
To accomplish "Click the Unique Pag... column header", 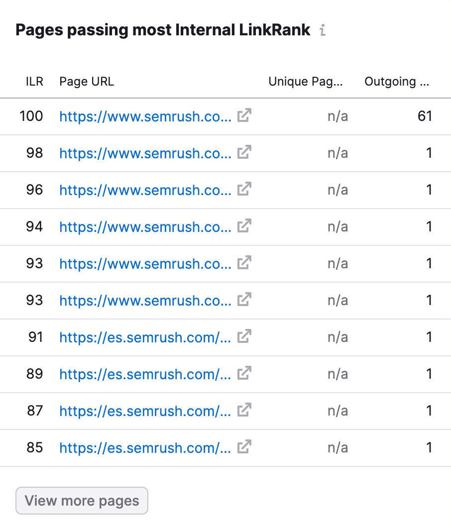I will [x=306, y=82].
